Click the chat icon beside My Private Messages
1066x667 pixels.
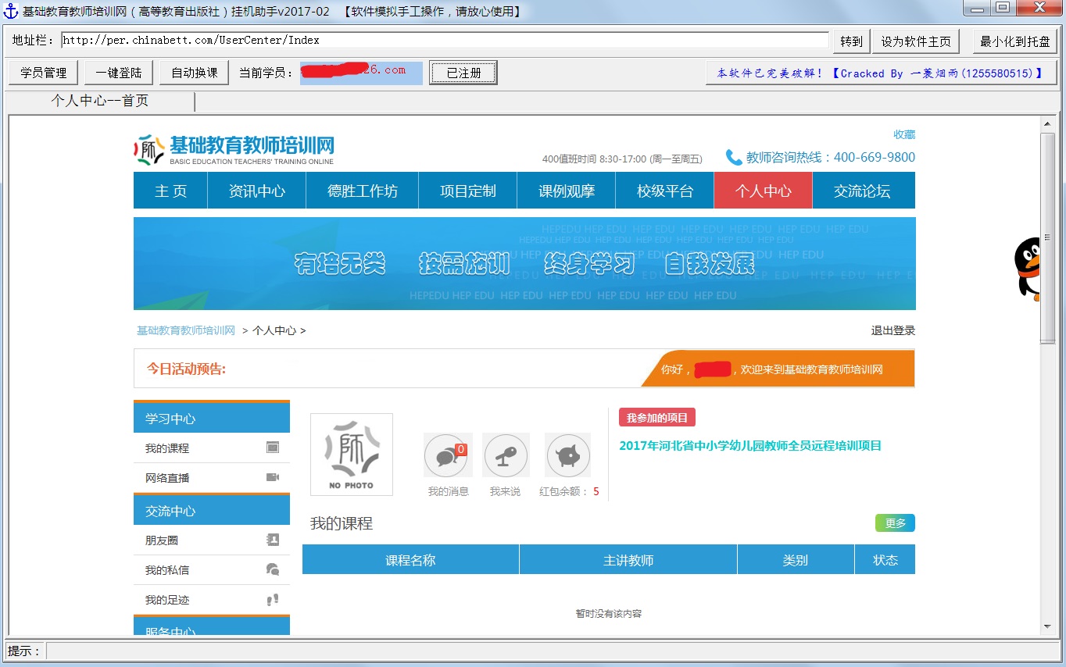tap(273, 569)
